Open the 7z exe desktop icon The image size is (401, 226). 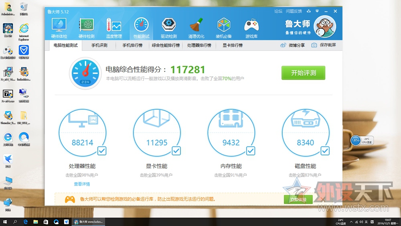tap(8, 96)
